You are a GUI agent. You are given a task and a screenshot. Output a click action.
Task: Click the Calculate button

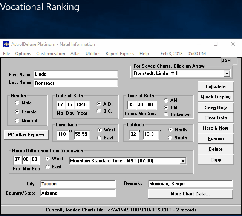pyautogui.click(x=216, y=86)
